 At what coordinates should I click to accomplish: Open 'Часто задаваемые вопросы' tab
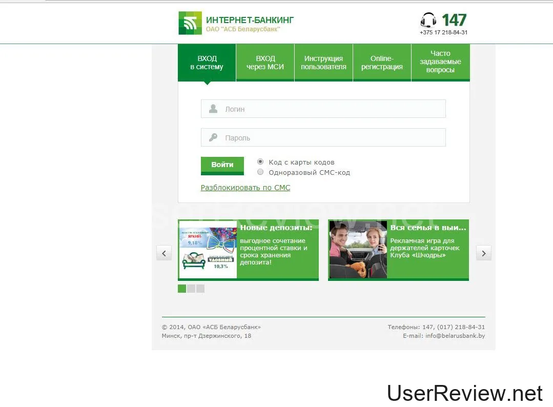440,62
